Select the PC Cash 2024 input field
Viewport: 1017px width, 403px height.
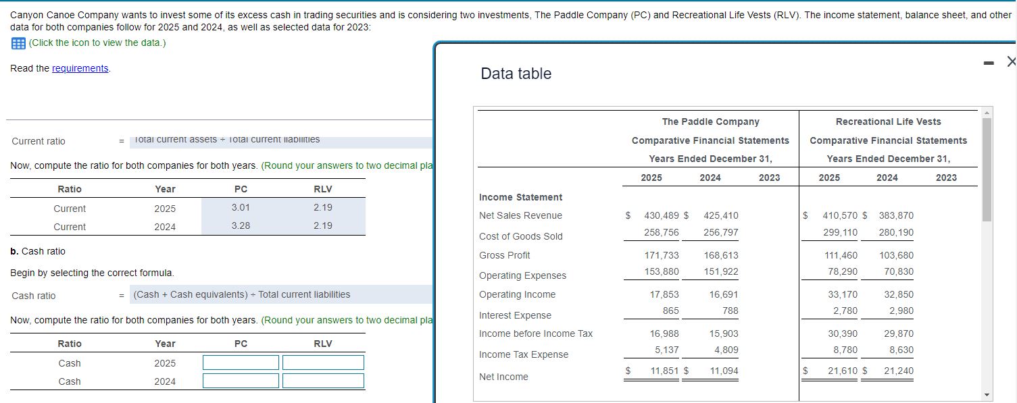click(240, 380)
